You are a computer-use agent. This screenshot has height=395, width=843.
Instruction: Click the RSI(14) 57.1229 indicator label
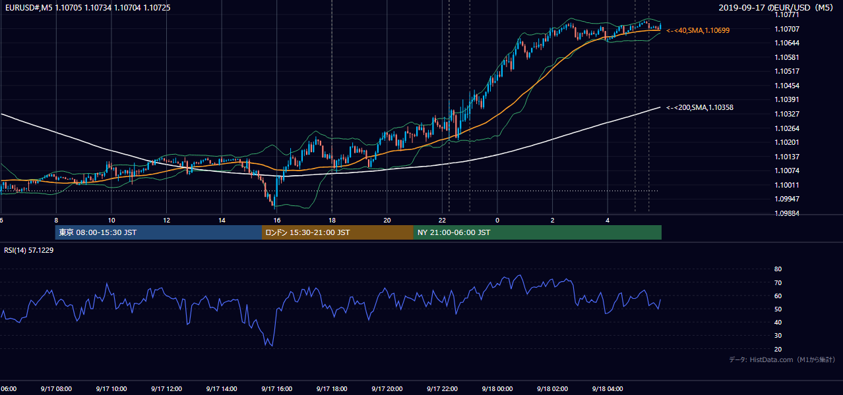click(x=29, y=250)
